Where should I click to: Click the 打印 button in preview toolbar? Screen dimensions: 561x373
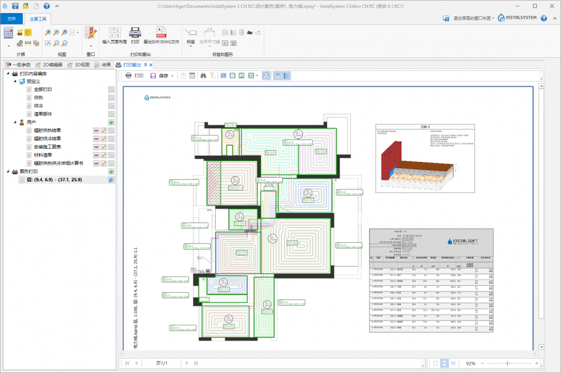point(135,75)
